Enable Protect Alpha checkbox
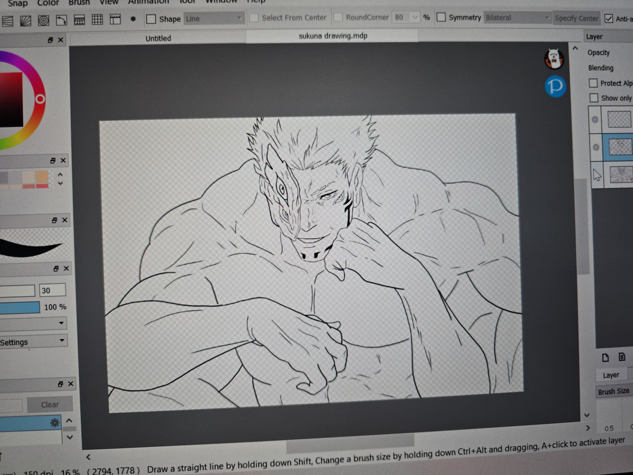The height and width of the screenshot is (475, 633). coord(593,83)
